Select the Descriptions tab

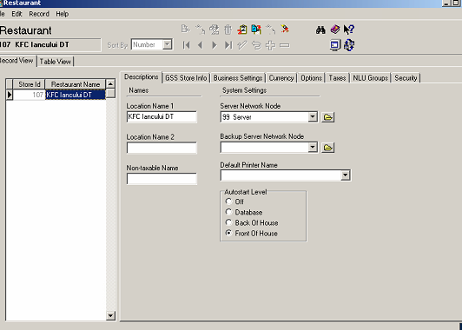[x=142, y=77]
